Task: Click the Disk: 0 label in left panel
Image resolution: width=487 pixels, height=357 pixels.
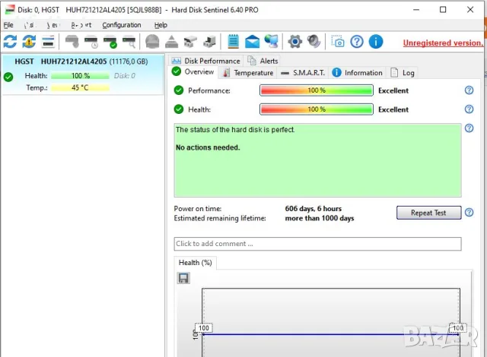Action: coord(125,76)
